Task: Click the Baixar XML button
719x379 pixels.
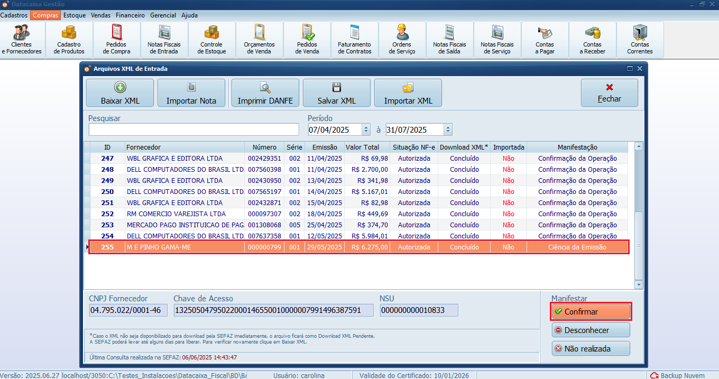Action: point(120,93)
